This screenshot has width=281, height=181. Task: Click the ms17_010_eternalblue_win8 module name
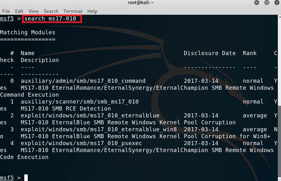[x=99, y=129]
